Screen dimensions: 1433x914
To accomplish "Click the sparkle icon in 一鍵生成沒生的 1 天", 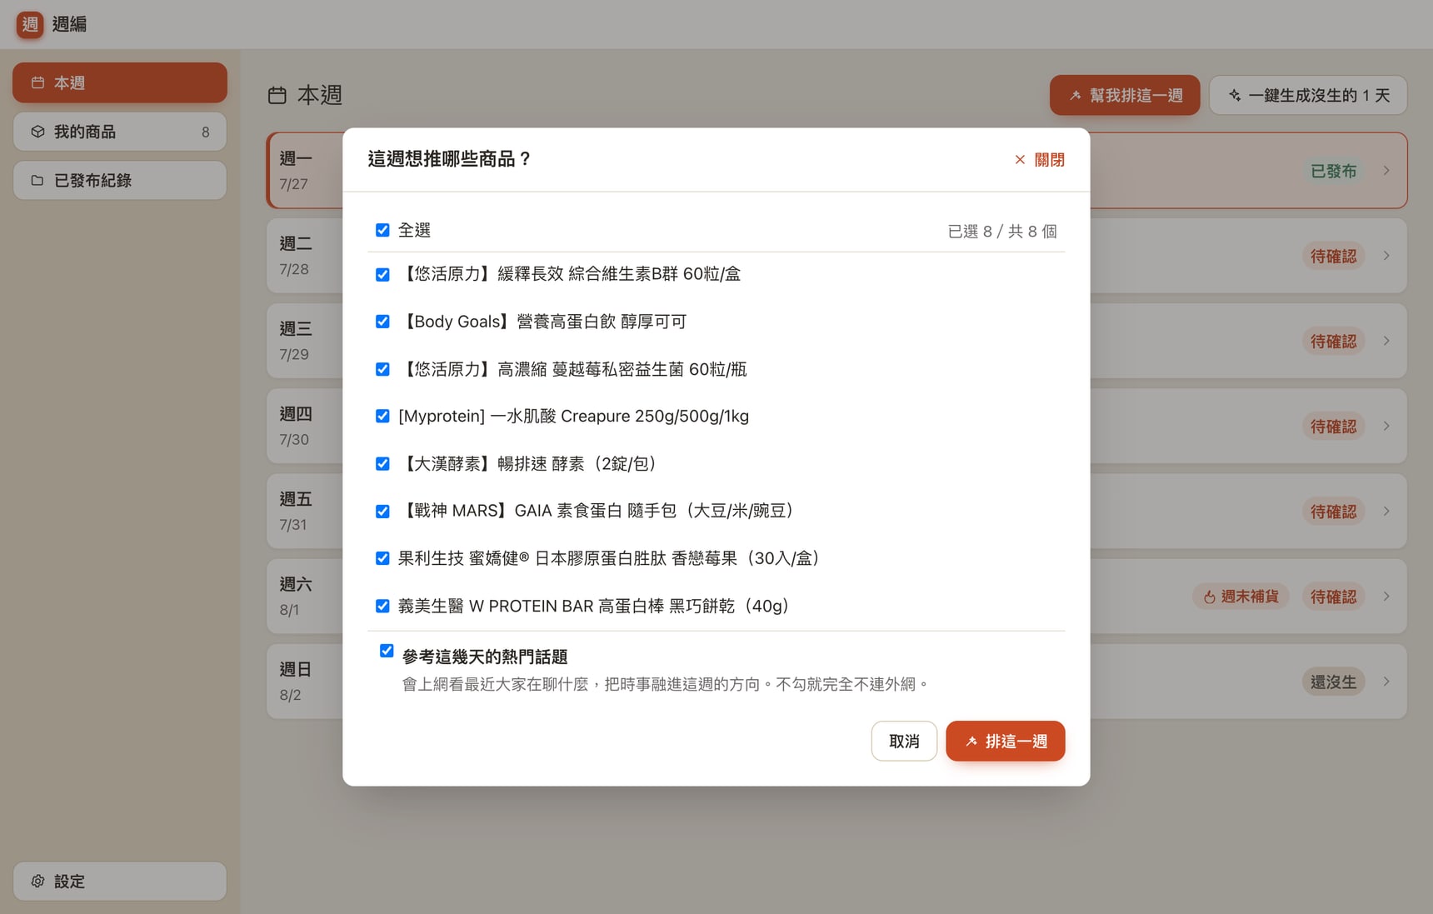I will click(1235, 95).
